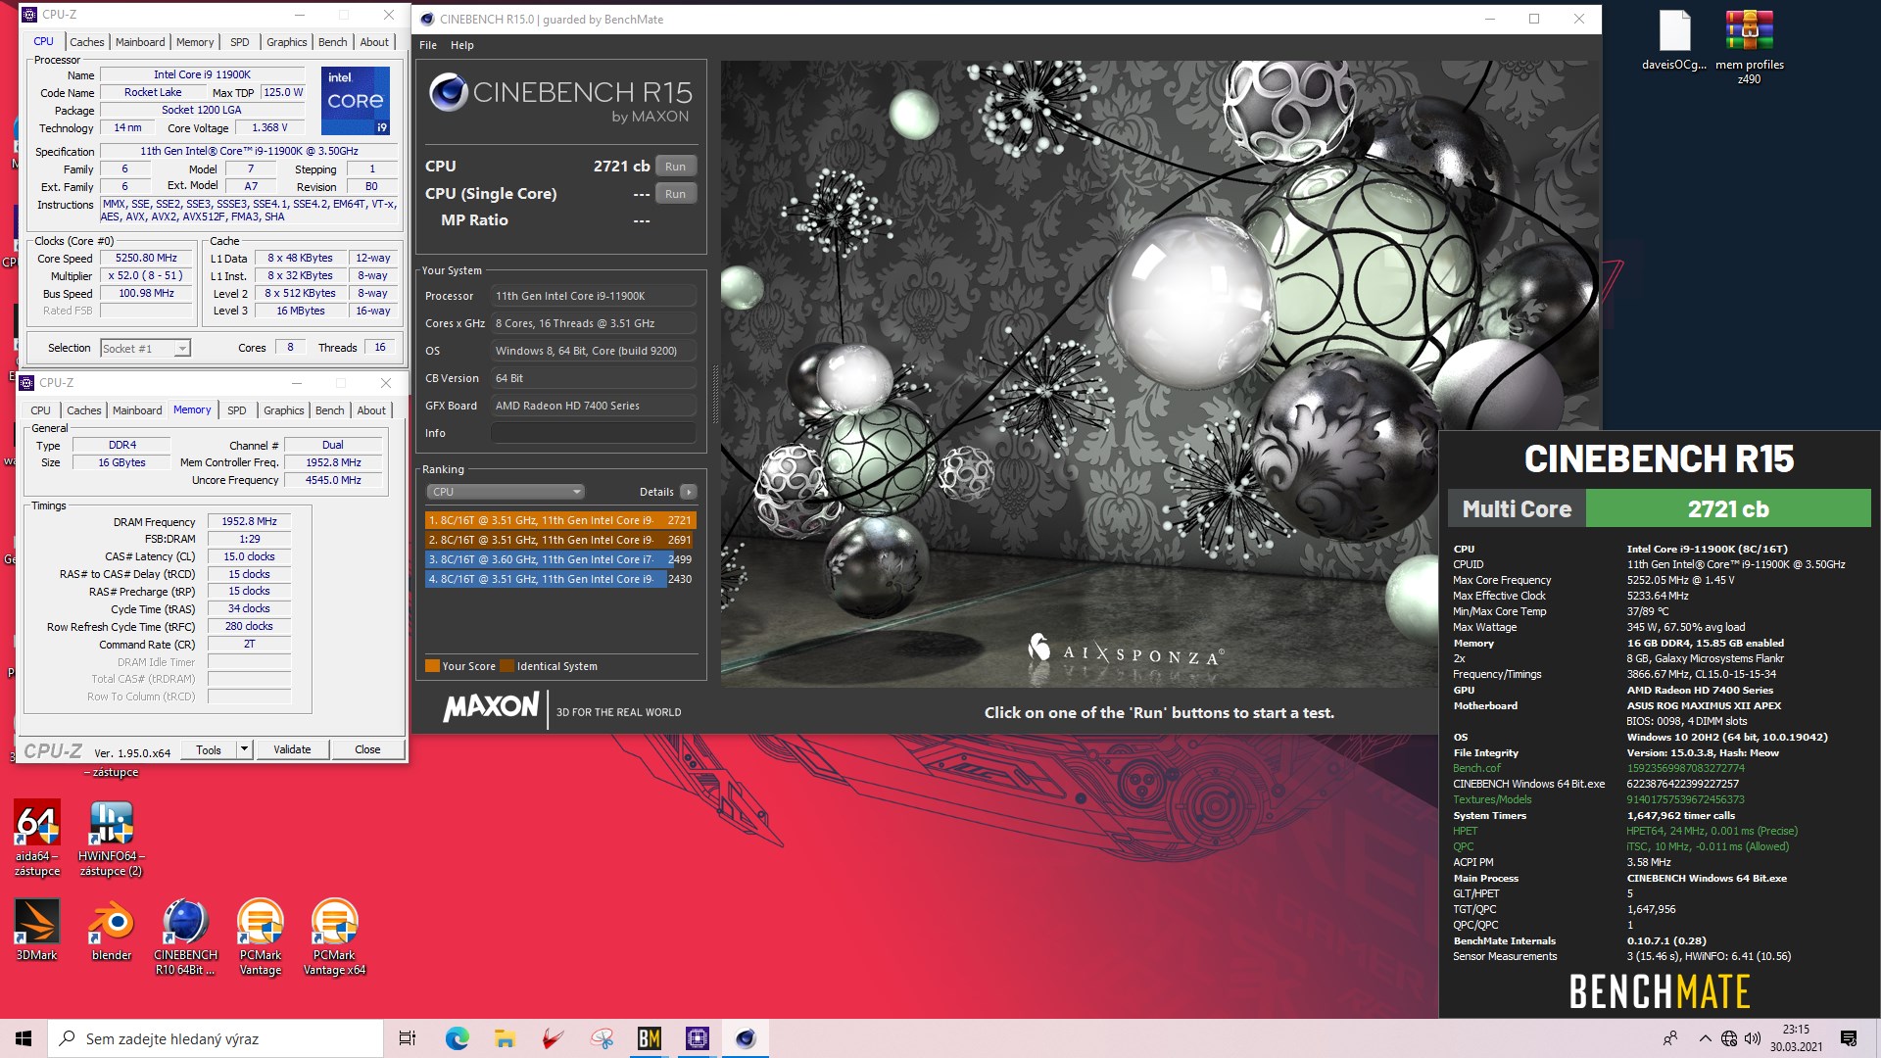Click Cinebench Details arrow button
Screen dimensions: 1881x1058
(689, 492)
